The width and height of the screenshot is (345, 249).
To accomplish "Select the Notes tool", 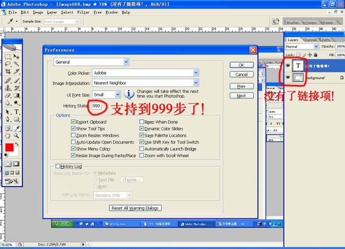I will [8, 128].
